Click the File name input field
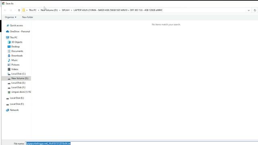Viewport: 258px width, 145px height. pos(141,143)
